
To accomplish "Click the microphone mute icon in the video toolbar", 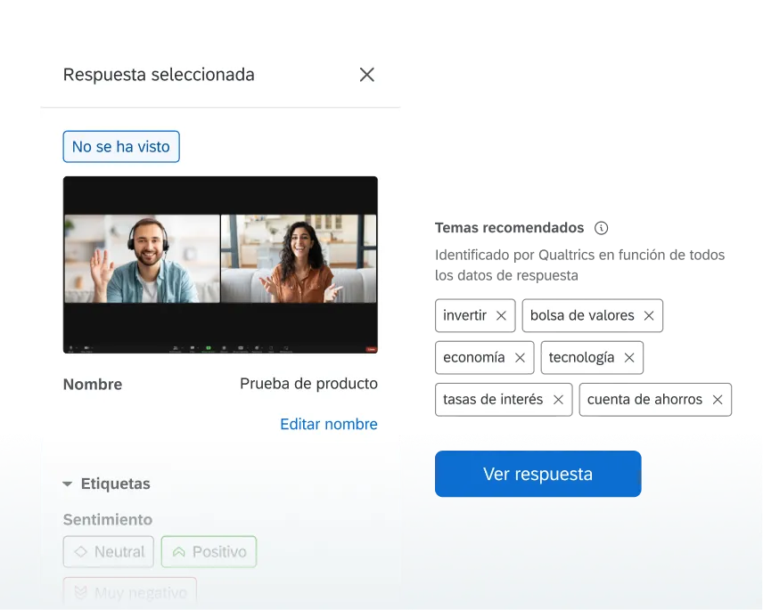I will (x=70, y=346).
